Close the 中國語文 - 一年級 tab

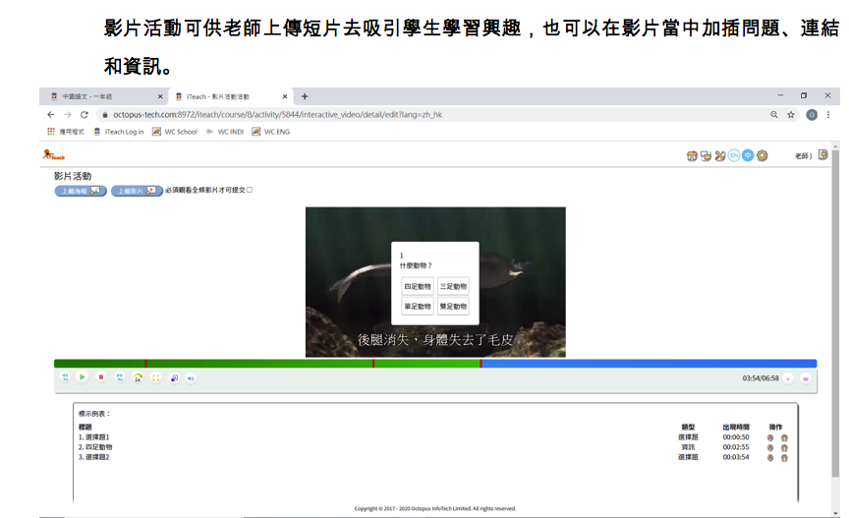tap(160, 96)
